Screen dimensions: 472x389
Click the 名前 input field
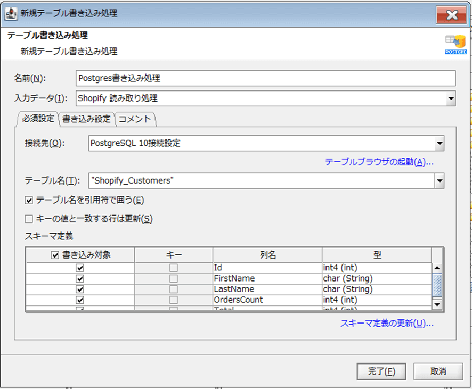265,78
